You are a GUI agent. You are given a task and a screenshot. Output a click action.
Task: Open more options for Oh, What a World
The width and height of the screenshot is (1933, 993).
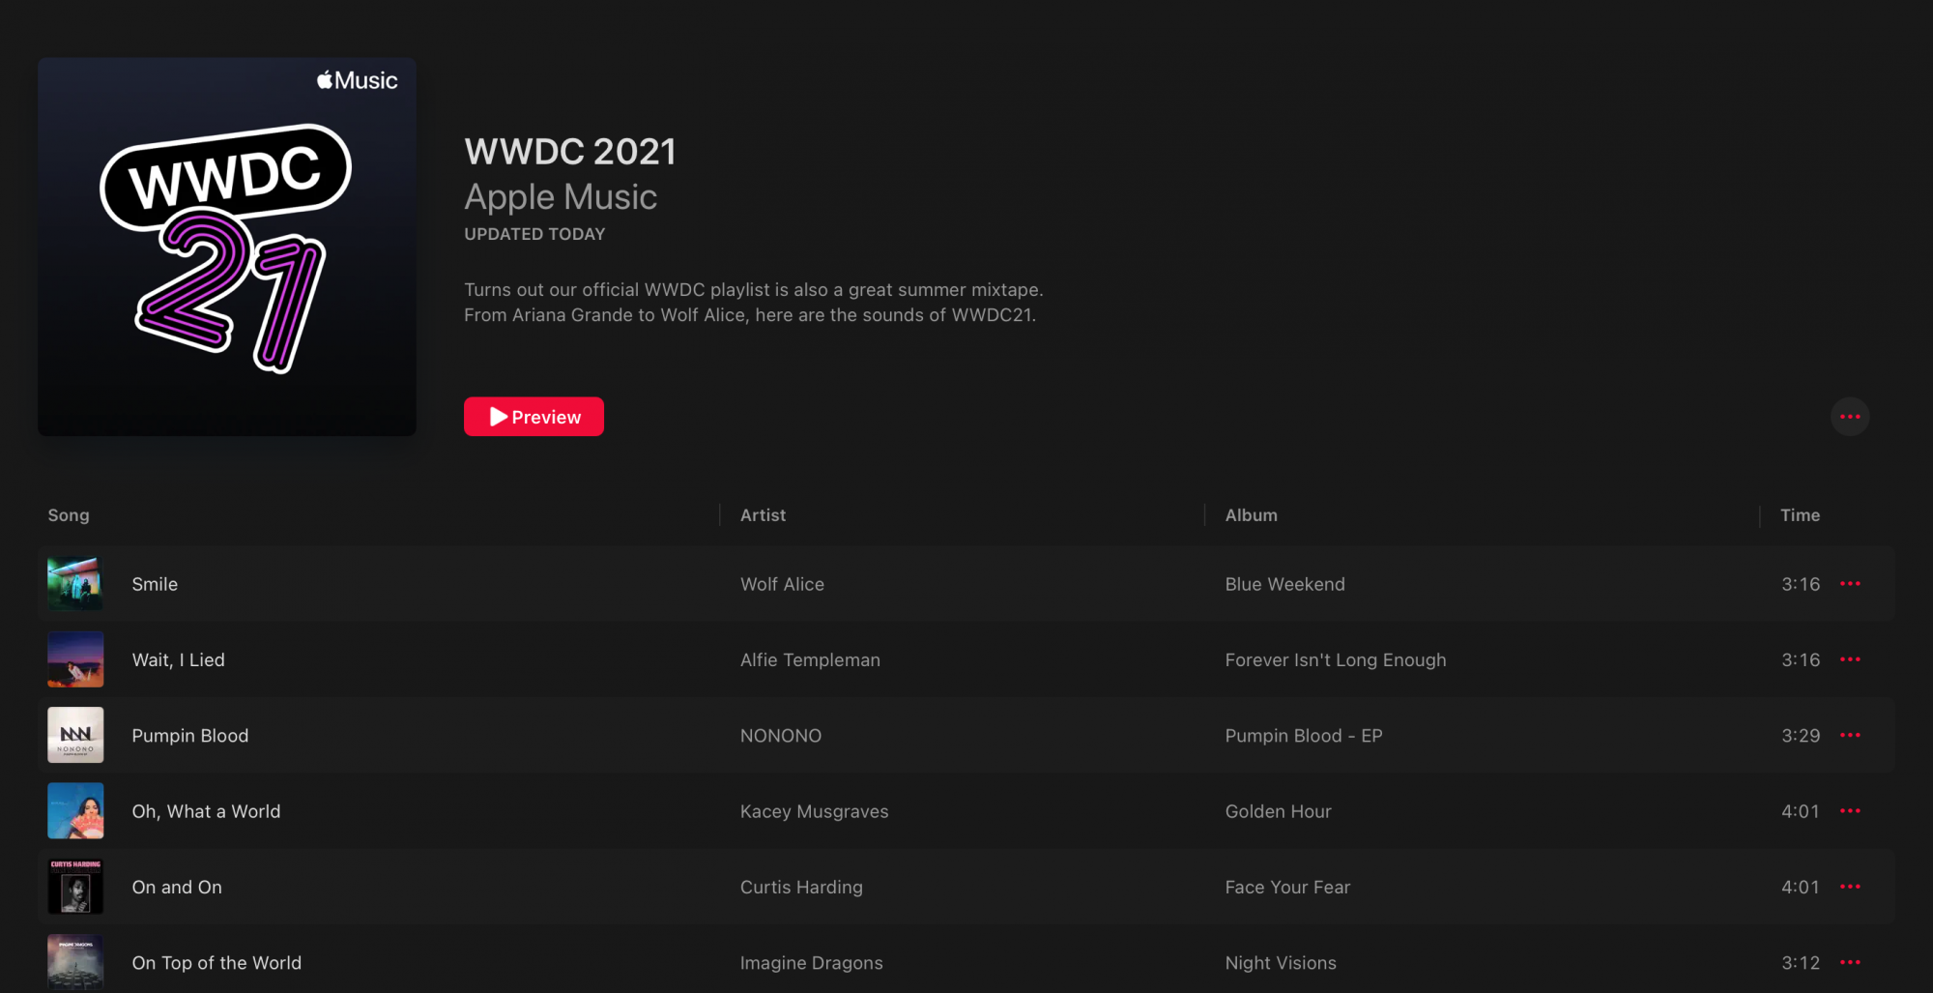pyautogui.click(x=1850, y=811)
